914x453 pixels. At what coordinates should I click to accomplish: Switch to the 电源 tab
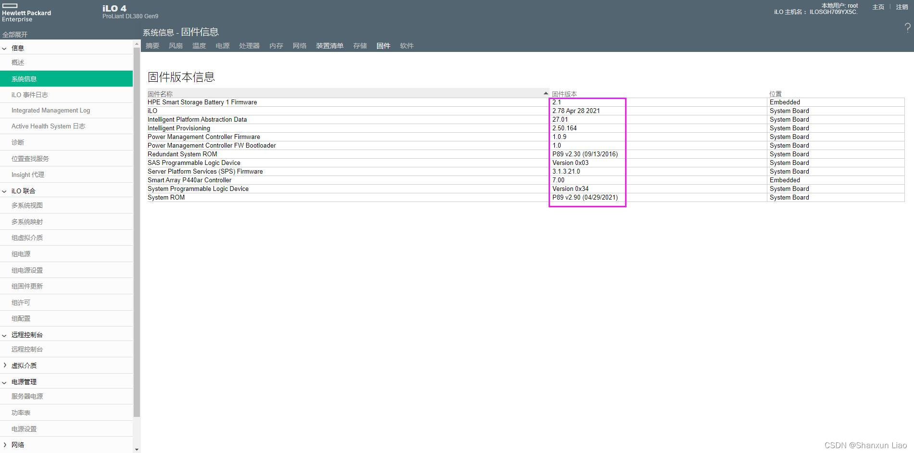223,46
